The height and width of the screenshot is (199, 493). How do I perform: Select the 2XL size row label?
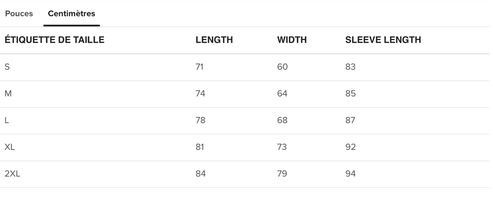coord(12,174)
